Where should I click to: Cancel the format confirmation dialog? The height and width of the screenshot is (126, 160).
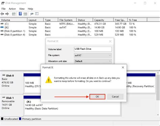click(x=115, y=97)
